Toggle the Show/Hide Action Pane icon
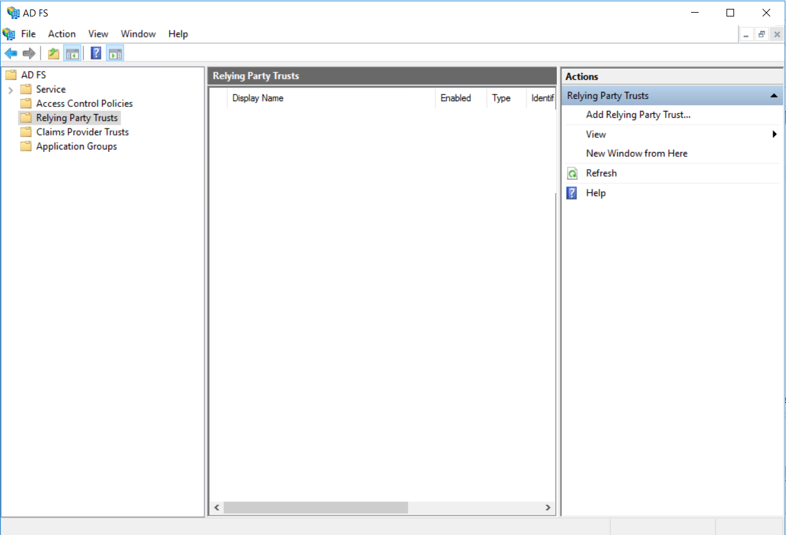786x535 pixels. point(115,54)
